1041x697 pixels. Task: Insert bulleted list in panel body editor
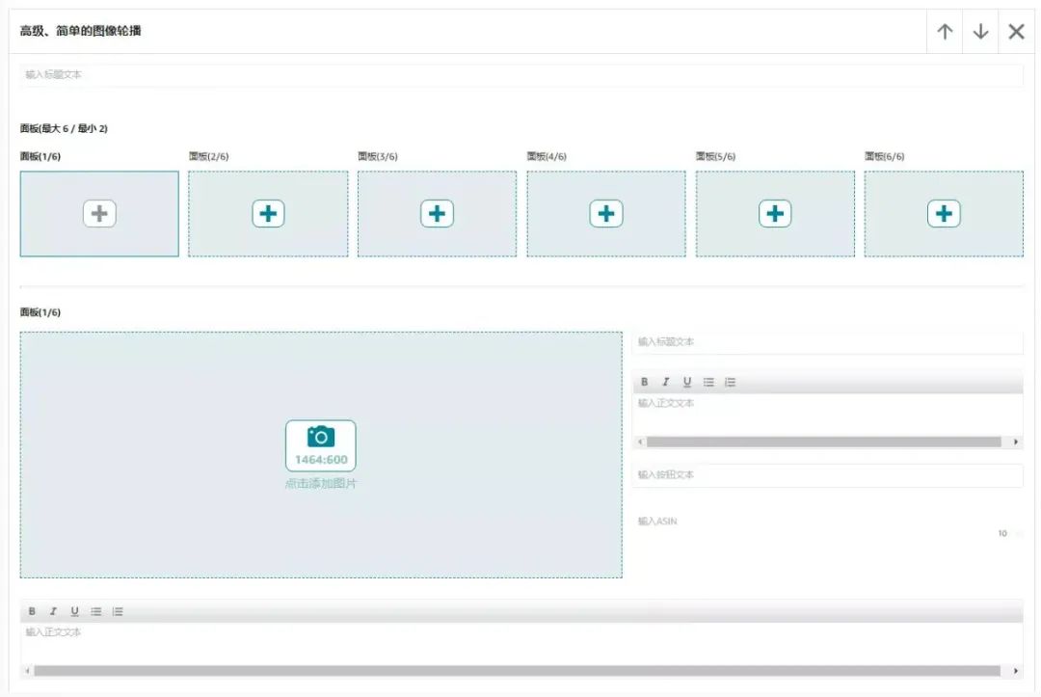pos(709,382)
